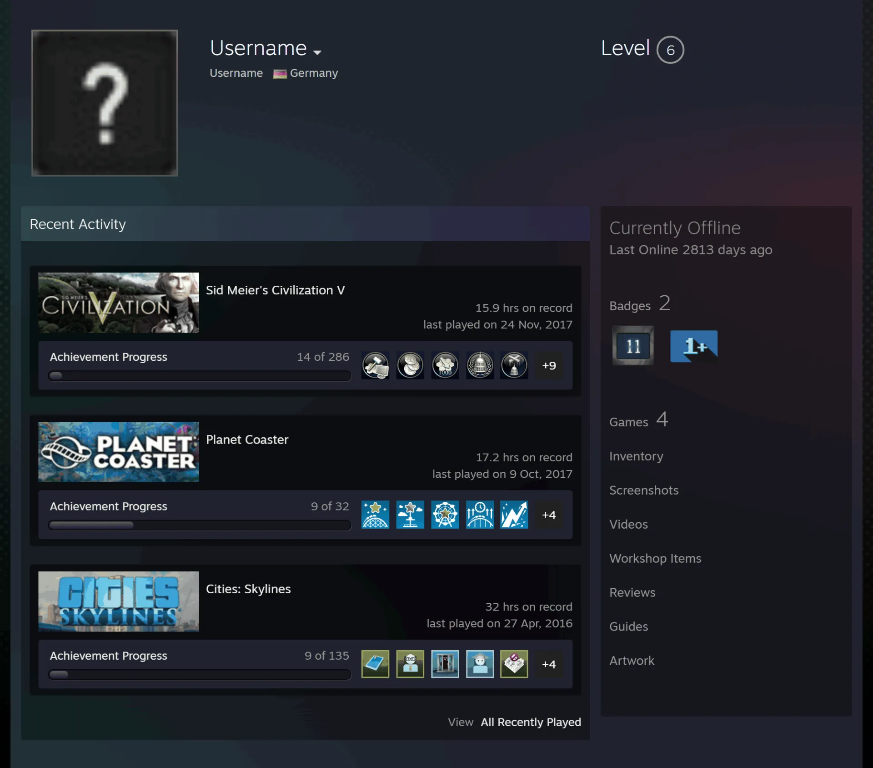Open the Artwork section
The height and width of the screenshot is (768, 873).
click(632, 661)
